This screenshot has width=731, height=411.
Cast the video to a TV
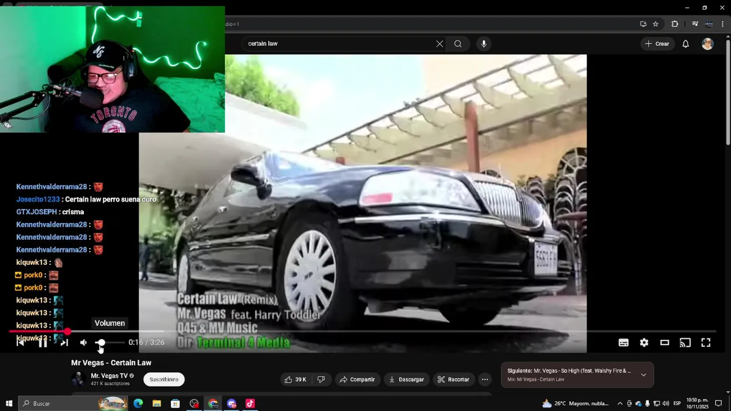[x=685, y=342]
